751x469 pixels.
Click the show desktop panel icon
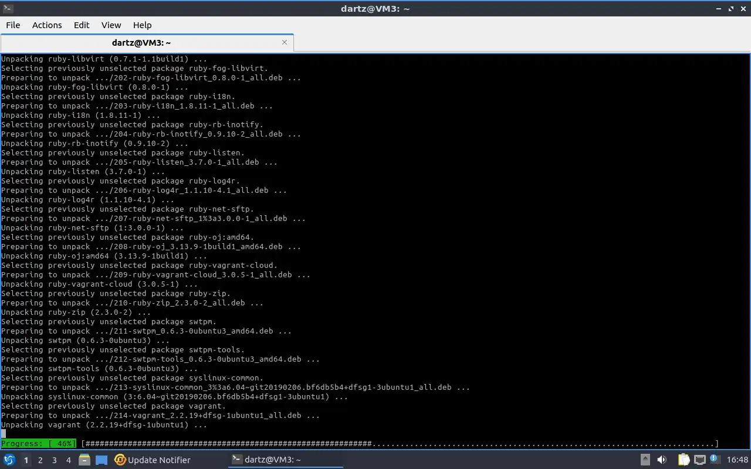pos(102,460)
